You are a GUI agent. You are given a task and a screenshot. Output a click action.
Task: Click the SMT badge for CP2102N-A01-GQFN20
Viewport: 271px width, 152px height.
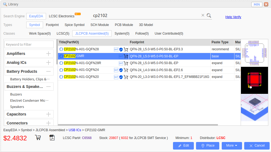tap(116, 77)
